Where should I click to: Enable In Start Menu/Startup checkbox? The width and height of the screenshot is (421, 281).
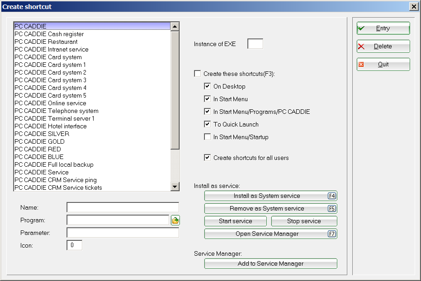[207, 137]
